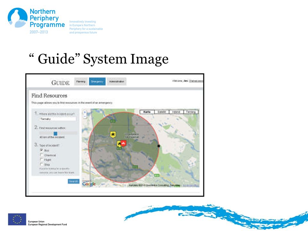
Task: Click the incident location input field
Action: point(57,119)
